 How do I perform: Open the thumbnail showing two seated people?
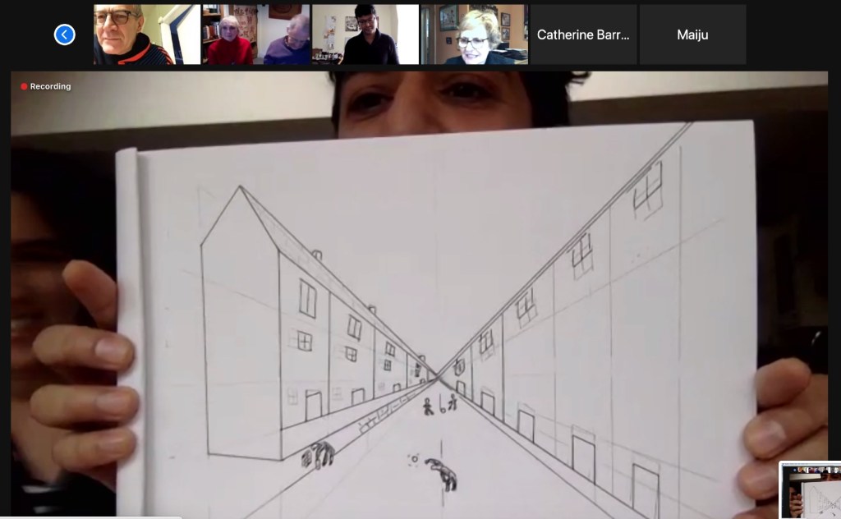pyautogui.click(x=256, y=34)
